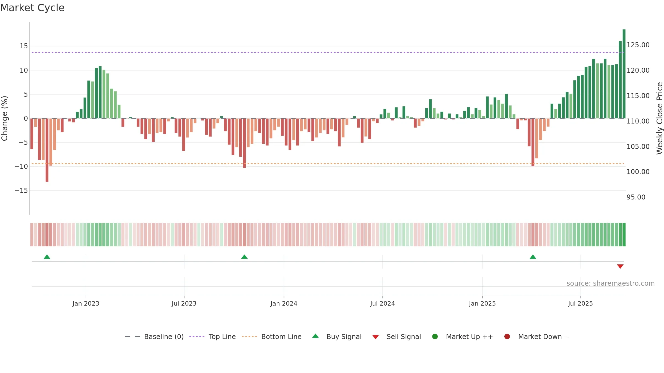Click the Jan 2025 axis label
This screenshot has width=664, height=373.
pyautogui.click(x=482, y=303)
